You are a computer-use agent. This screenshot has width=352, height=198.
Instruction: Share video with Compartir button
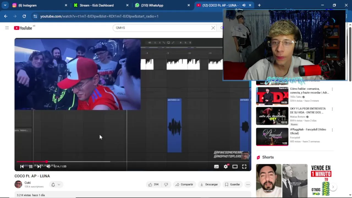click(184, 185)
